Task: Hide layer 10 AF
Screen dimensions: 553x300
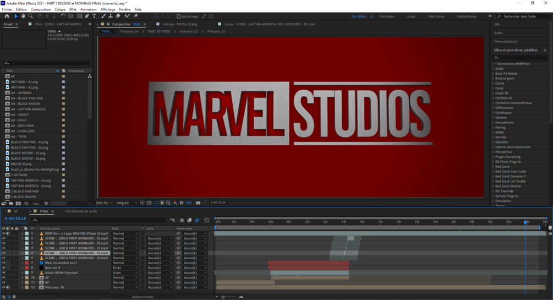Action: pos(3,278)
